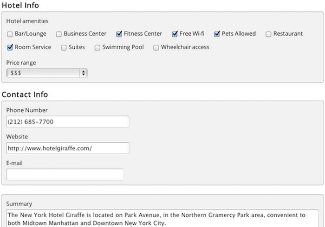The image size is (325, 227).
Task: Click the "Summary" label above the text area
Action: click(19, 204)
